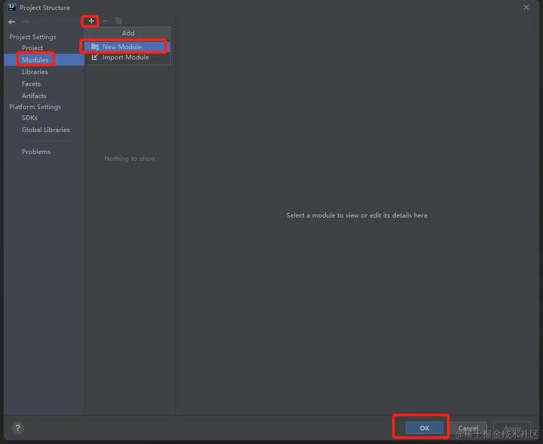Close the Project Structure dialog
Screen dimensions: 543x444
coord(526,7)
